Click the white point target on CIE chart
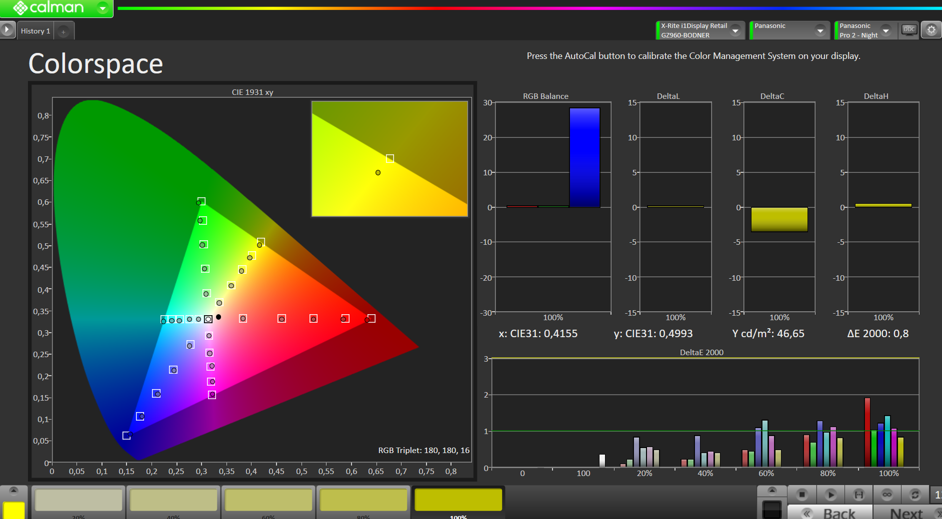 point(208,319)
